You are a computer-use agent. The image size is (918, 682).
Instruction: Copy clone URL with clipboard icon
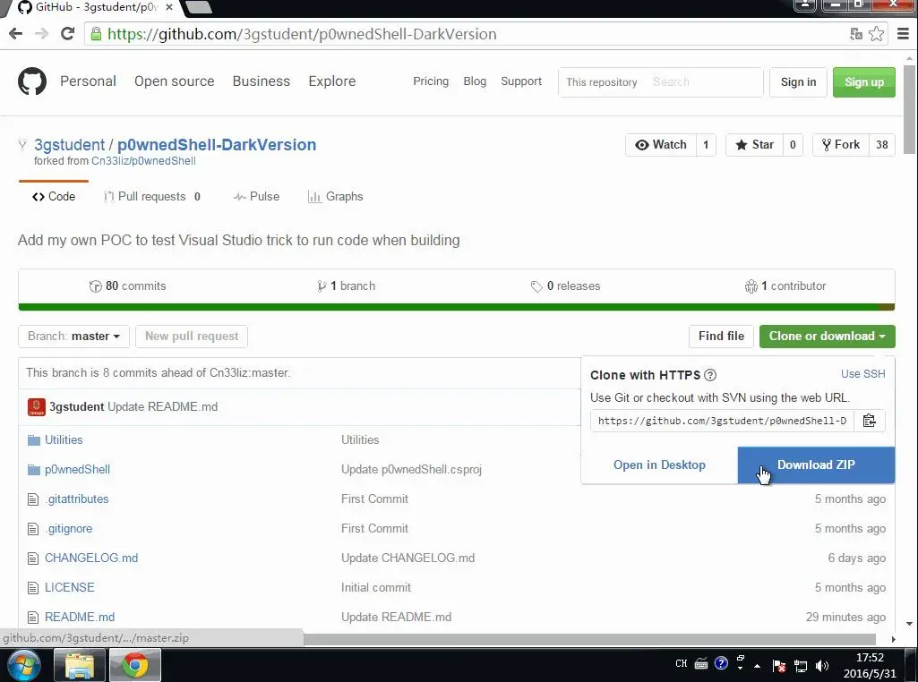870,421
